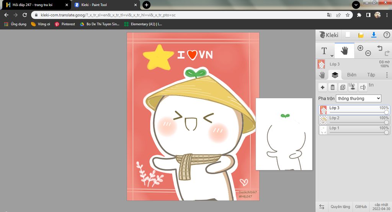This screenshot has width=392, height=212.
Task: Click Lớp 3 thumbnail in layer list
Action: [323, 110]
